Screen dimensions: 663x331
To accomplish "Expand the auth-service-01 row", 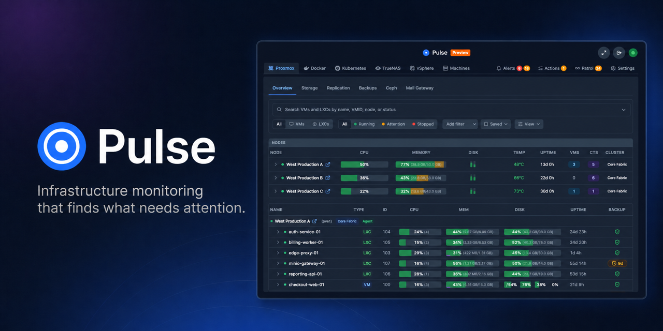I will pyautogui.click(x=278, y=232).
